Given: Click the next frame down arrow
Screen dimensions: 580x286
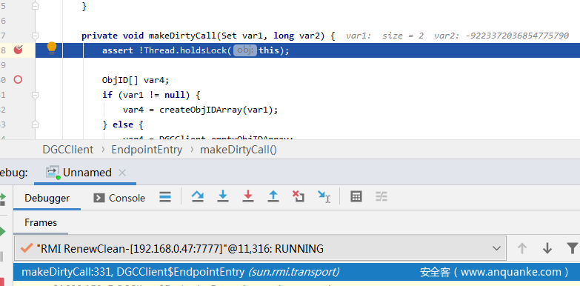Looking at the screenshot, I should [547, 248].
